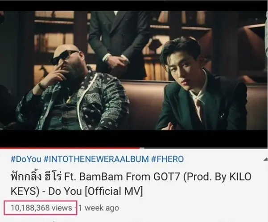Tap the first line of the video title
Image resolution: width=268 pixels, height=222 pixels.
[131, 176]
